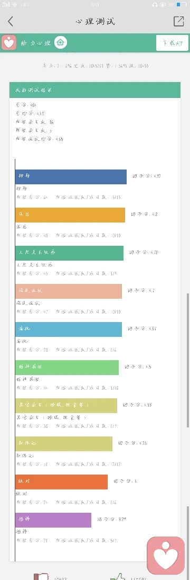The image size is (190, 580).
Task: Tap the back arrow in the header
Action: click(11, 22)
